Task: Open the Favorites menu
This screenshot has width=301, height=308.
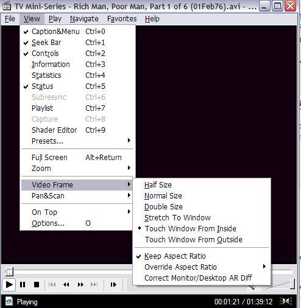Action: tap(122, 19)
